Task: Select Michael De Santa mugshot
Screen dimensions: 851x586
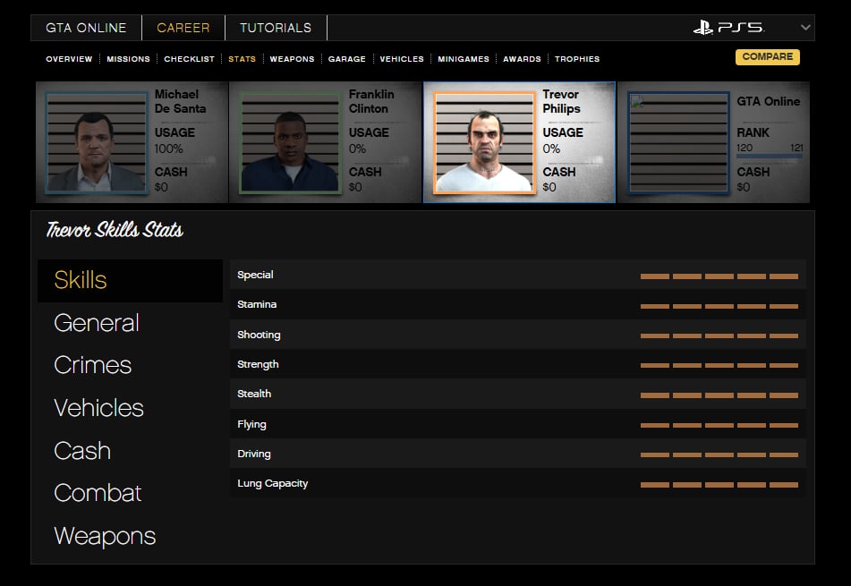Action: 97,143
